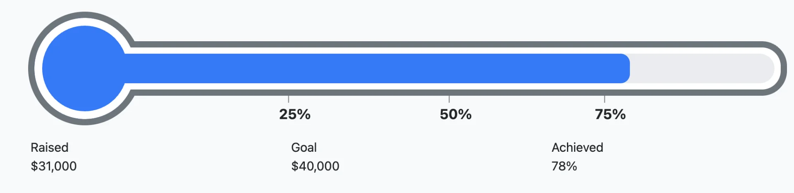Click the white ring inside the bulb outline
Viewport: 794px width, 193px height.
[x=38, y=68]
